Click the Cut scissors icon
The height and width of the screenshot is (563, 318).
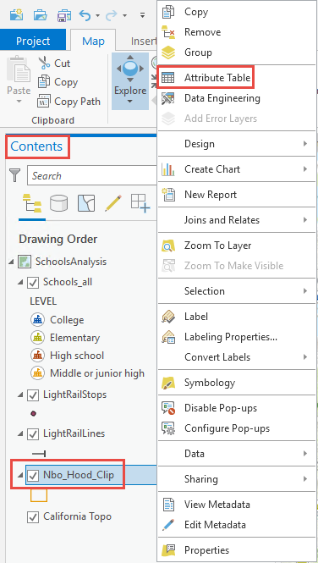[x=45, y=63]
